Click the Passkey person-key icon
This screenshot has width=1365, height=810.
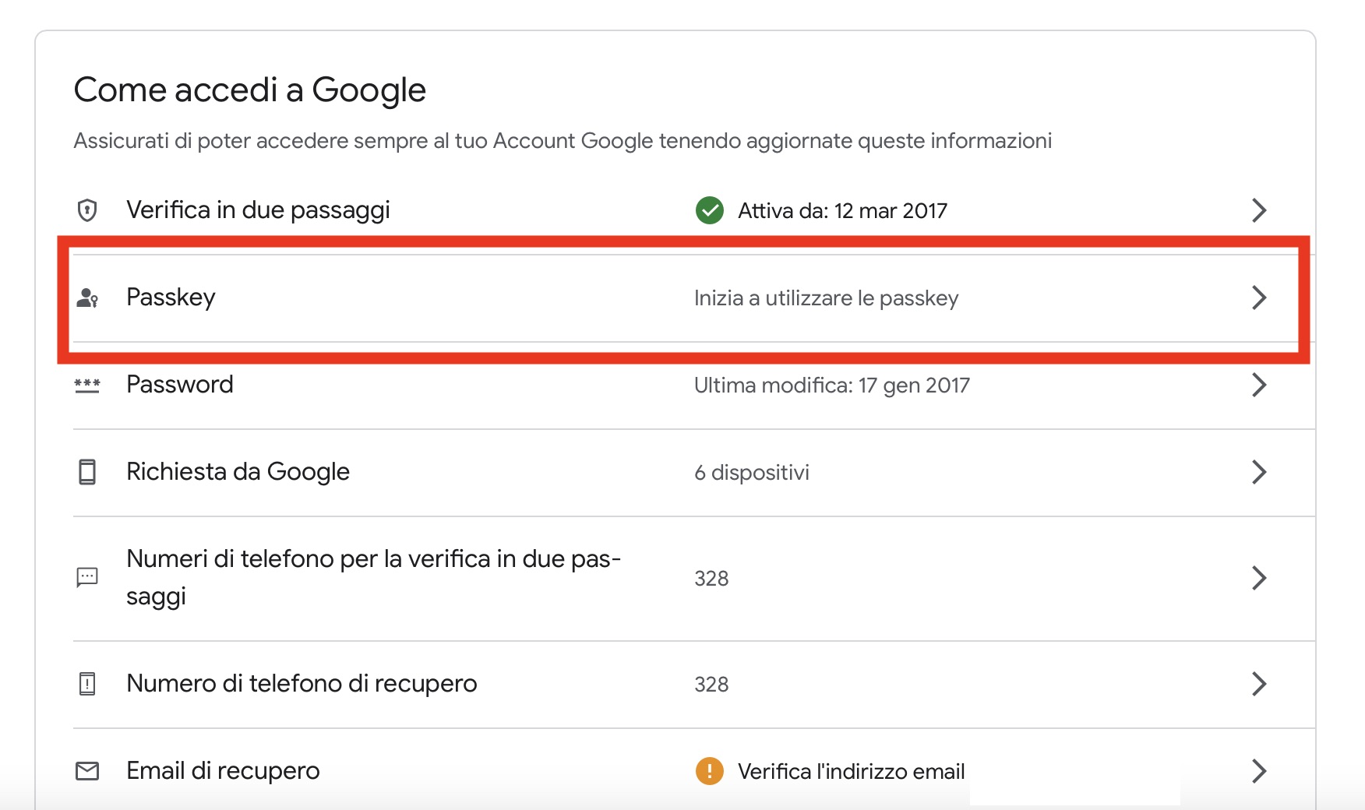click(x=87, y=298)
